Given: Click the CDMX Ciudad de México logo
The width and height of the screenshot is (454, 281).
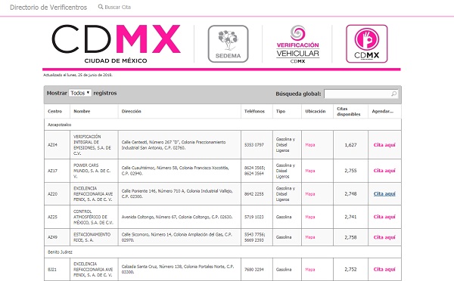Looking at the screenshot, I should point(116,44).
